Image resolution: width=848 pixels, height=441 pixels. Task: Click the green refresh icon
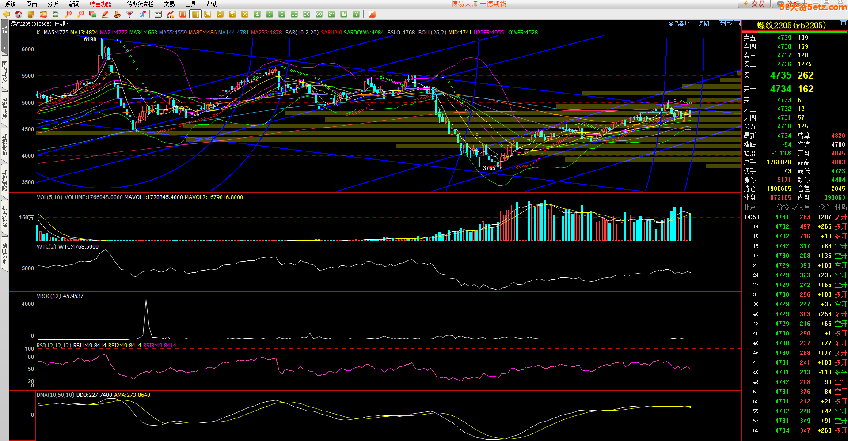(x=56, y=14)
